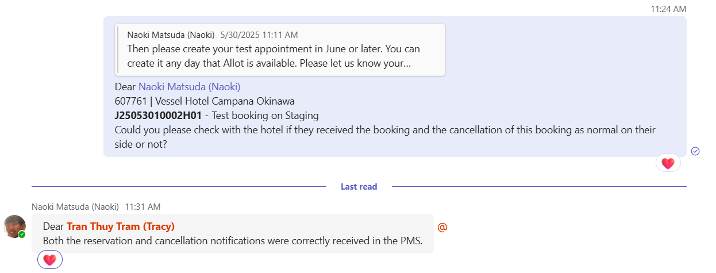Click the 11:31 AM message timestamp
Screen dimensions: 716x273
pyautogui.click(x=143, y=206)
